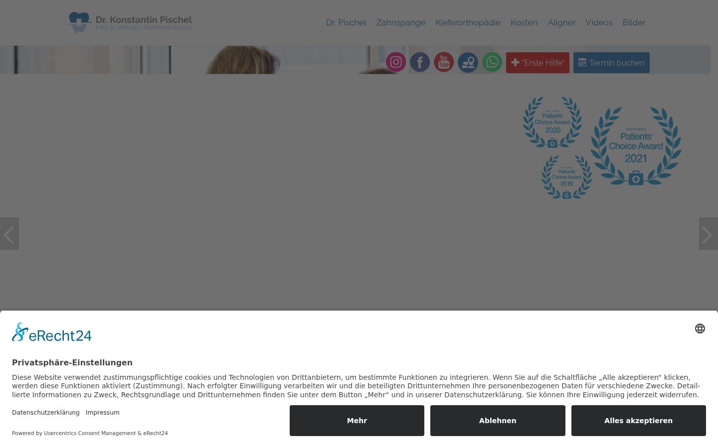Open the WhatsApp contact icon
The image size is (718, 448).
click(492, 62)
